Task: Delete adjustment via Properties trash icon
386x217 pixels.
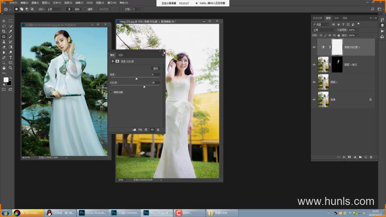Action: point(158,130)
